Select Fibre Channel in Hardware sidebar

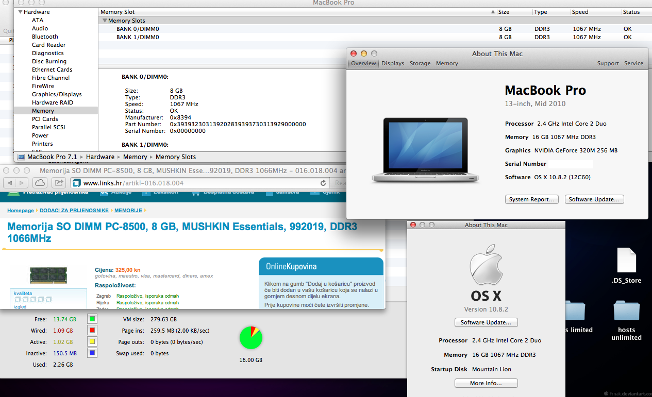[x=51, y=78]
